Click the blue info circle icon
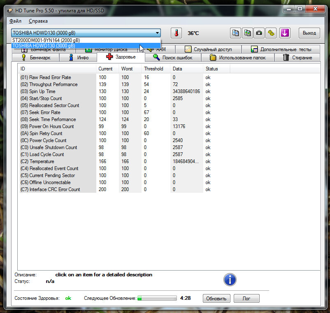The height and width of the screenshot is (313, 330). [x=230, y=280]
